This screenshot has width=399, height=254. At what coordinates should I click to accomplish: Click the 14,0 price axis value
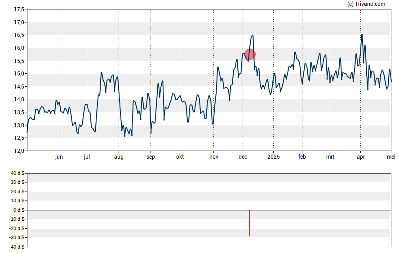point(19,99)
